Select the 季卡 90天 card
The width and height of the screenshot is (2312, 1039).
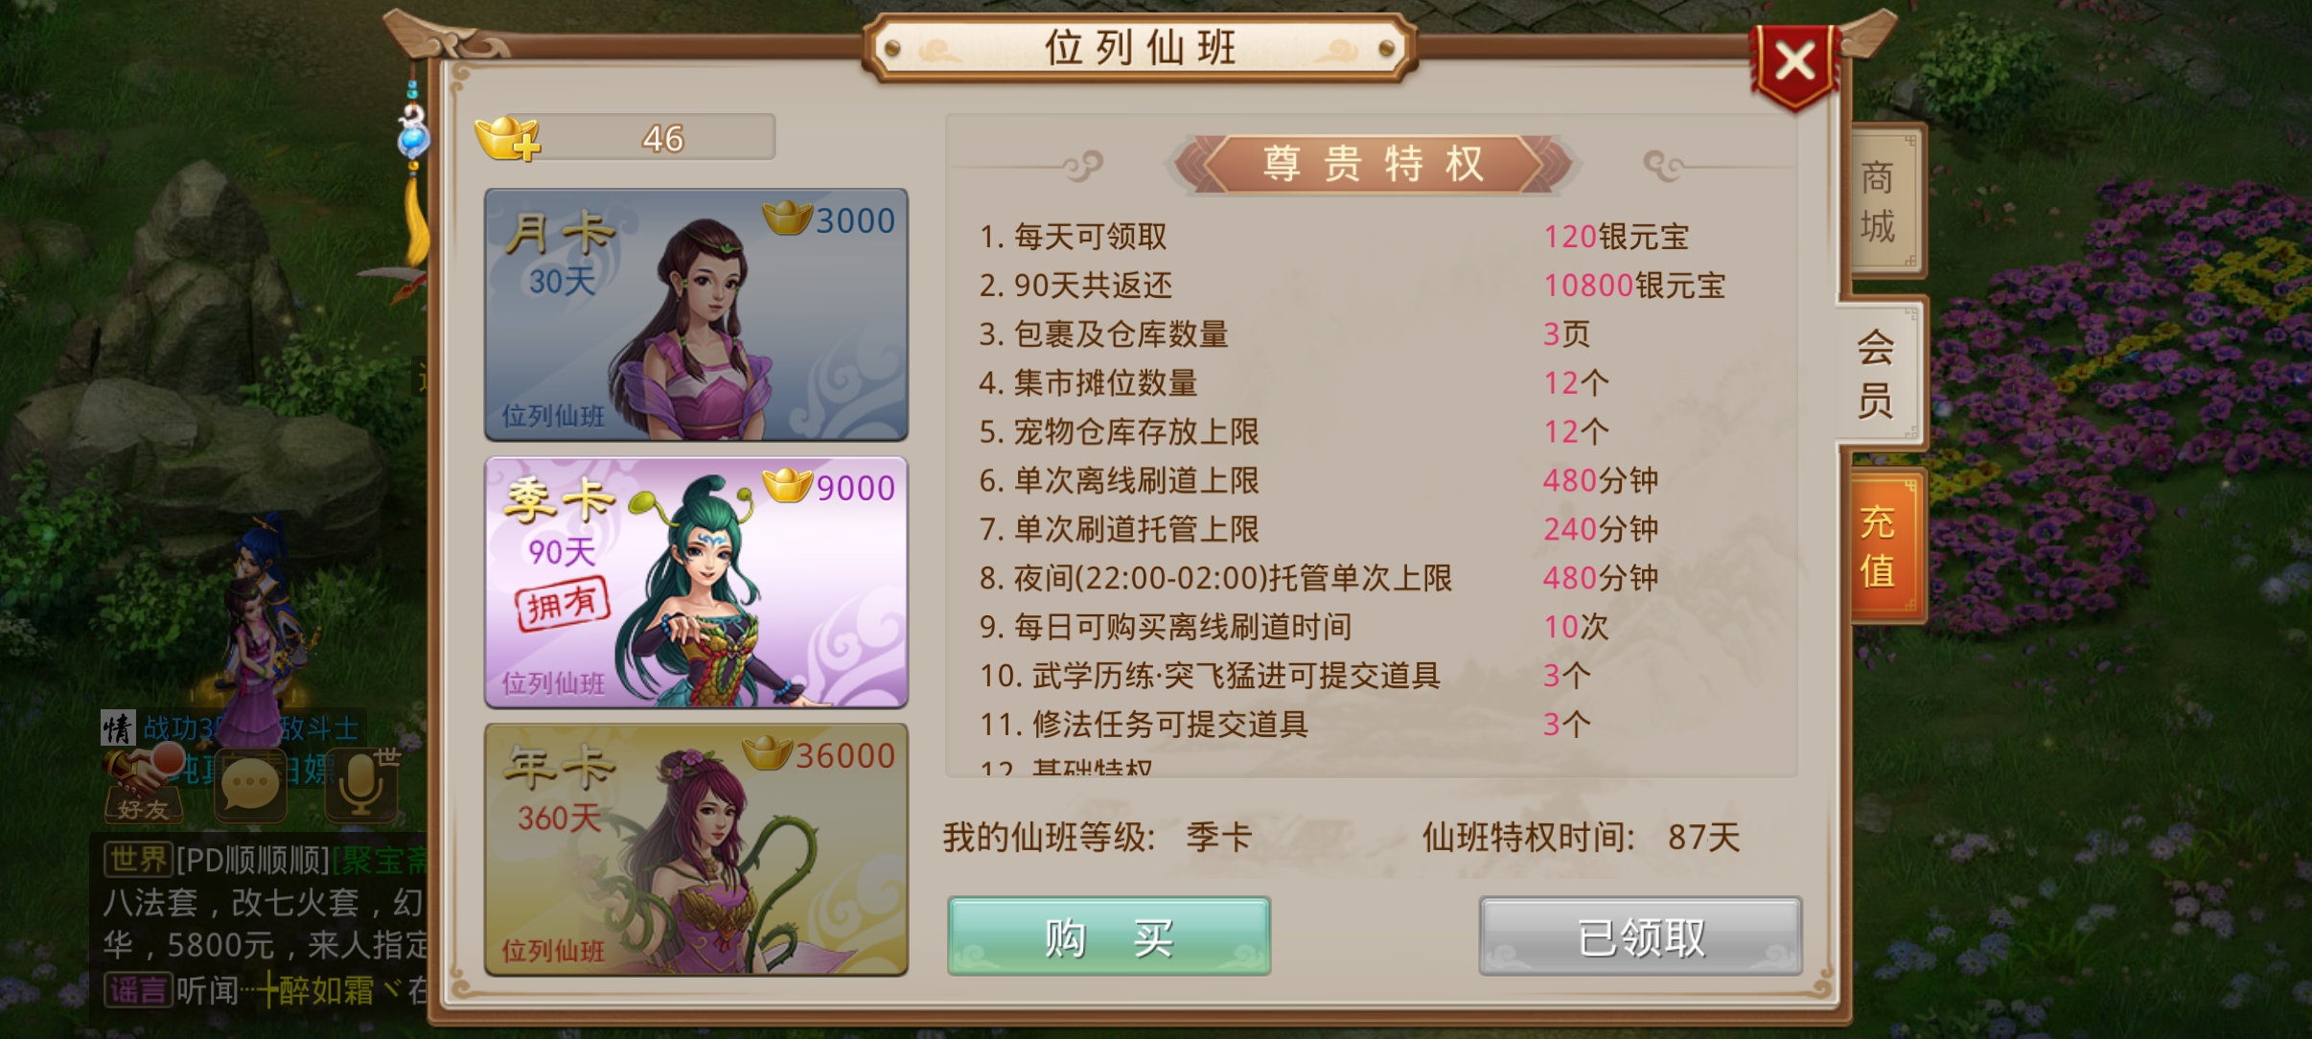point(696,582)
